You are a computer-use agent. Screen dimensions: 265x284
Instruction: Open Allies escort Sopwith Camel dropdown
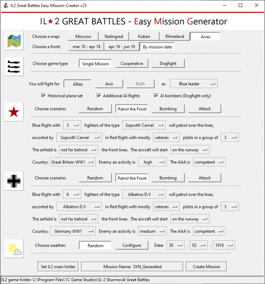[79, 137]
